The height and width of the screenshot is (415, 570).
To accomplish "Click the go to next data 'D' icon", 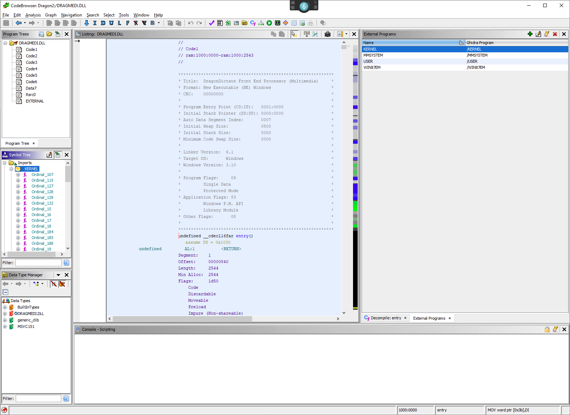I will pyautogui.click(x=103, y=23).
